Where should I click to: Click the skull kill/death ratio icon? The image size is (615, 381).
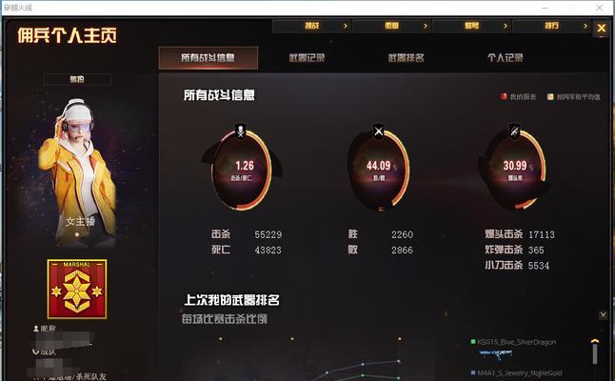tap(241, 130)
